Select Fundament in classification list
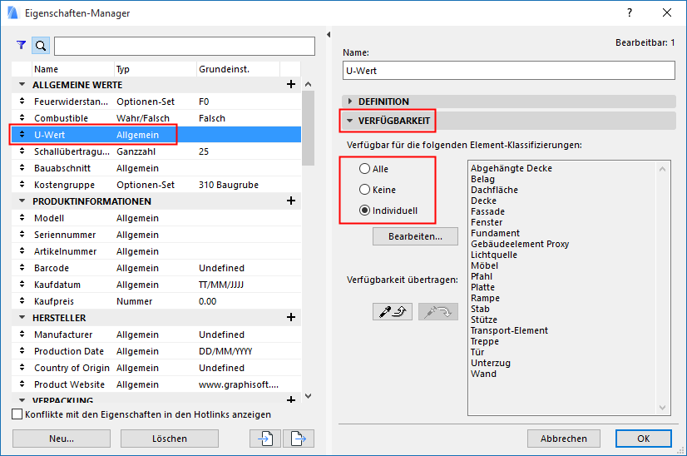Image resolution: width=687 pixels, height=456 pixels. [x=495, y=233]
